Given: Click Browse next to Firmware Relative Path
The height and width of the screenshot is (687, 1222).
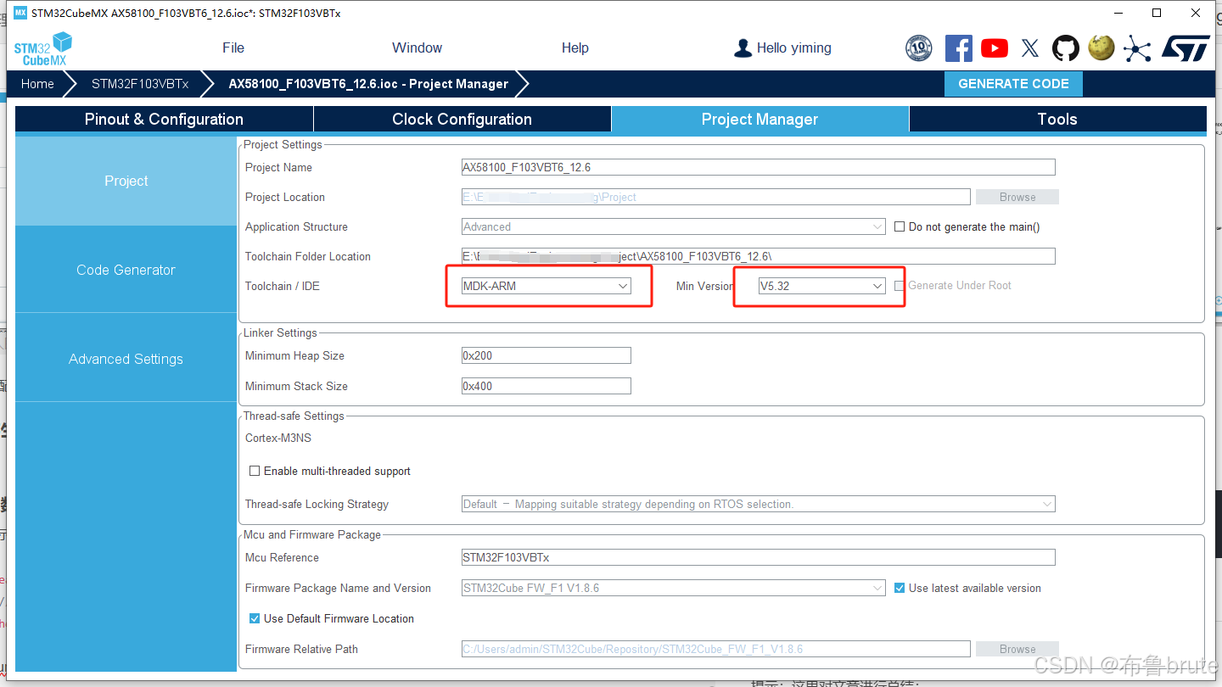Looking at the screenshot, I should [x=1017, y=649].
